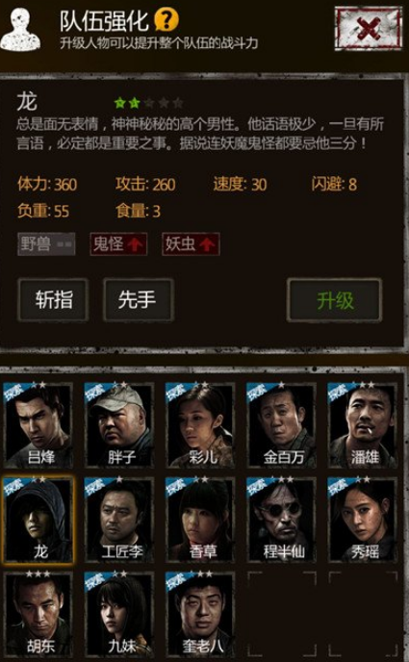The height and width of the screenshot is (662, 409).
Task: Close the team upgrade panel
Action: point(369,29)
